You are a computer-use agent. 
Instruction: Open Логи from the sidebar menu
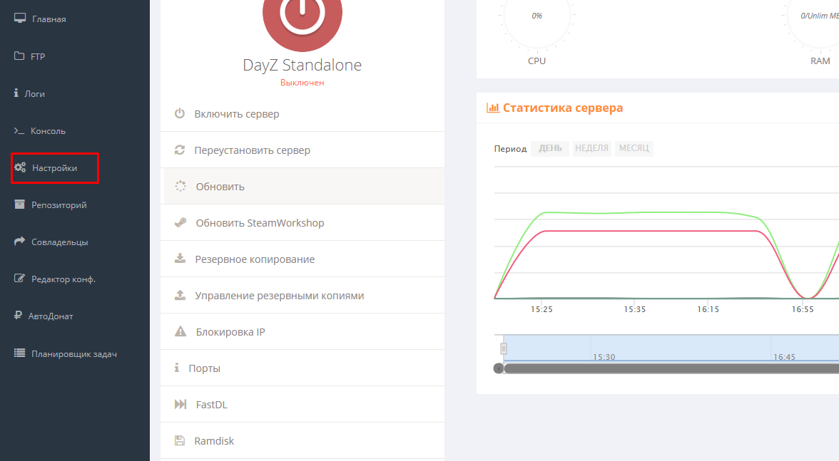coord(35,94)
